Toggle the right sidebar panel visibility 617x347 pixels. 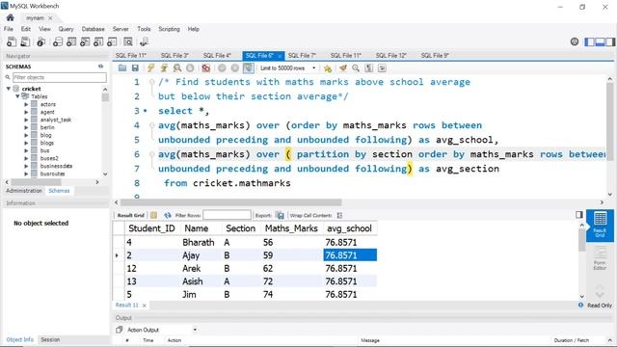click(x=610, y=41)
